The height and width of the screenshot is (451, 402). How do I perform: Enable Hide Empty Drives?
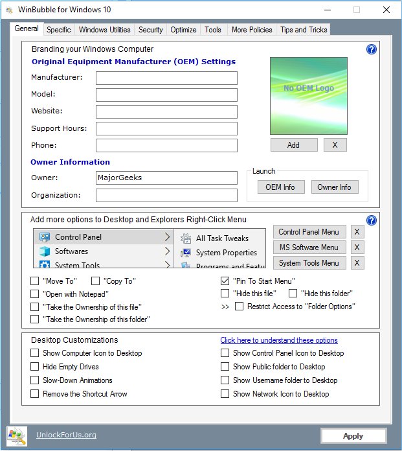(35, 366)
